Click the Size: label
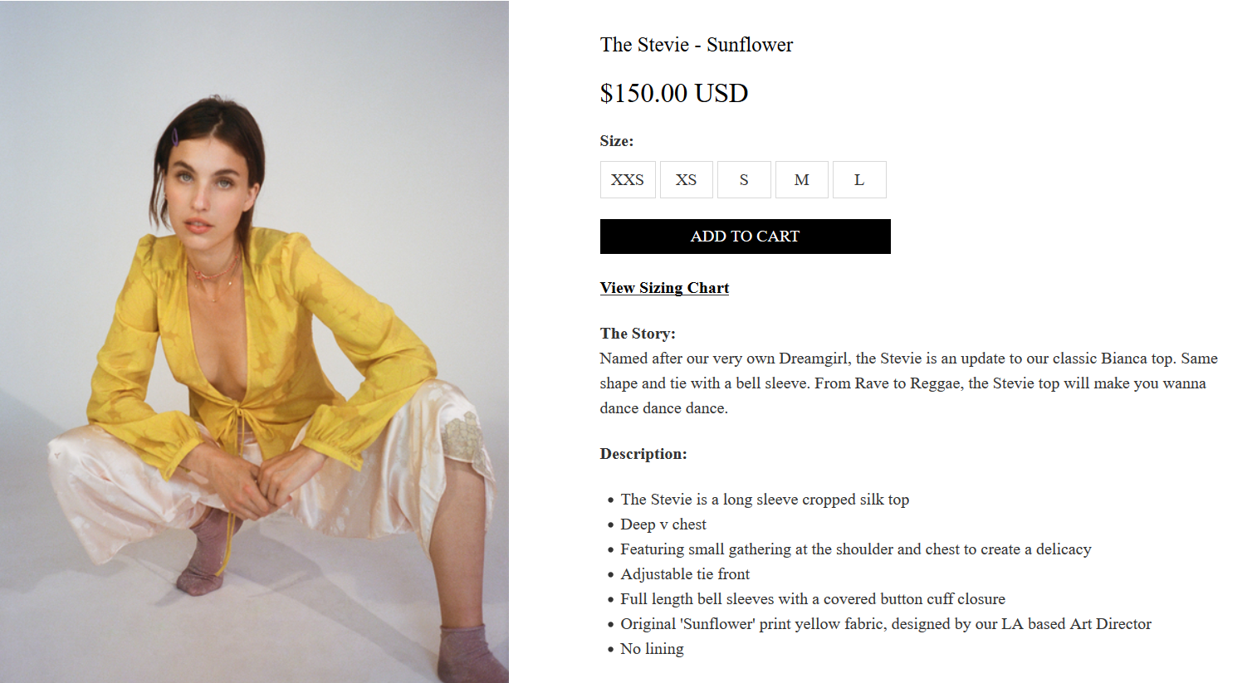Screen dimensions: 1257x683 (617, 141)
